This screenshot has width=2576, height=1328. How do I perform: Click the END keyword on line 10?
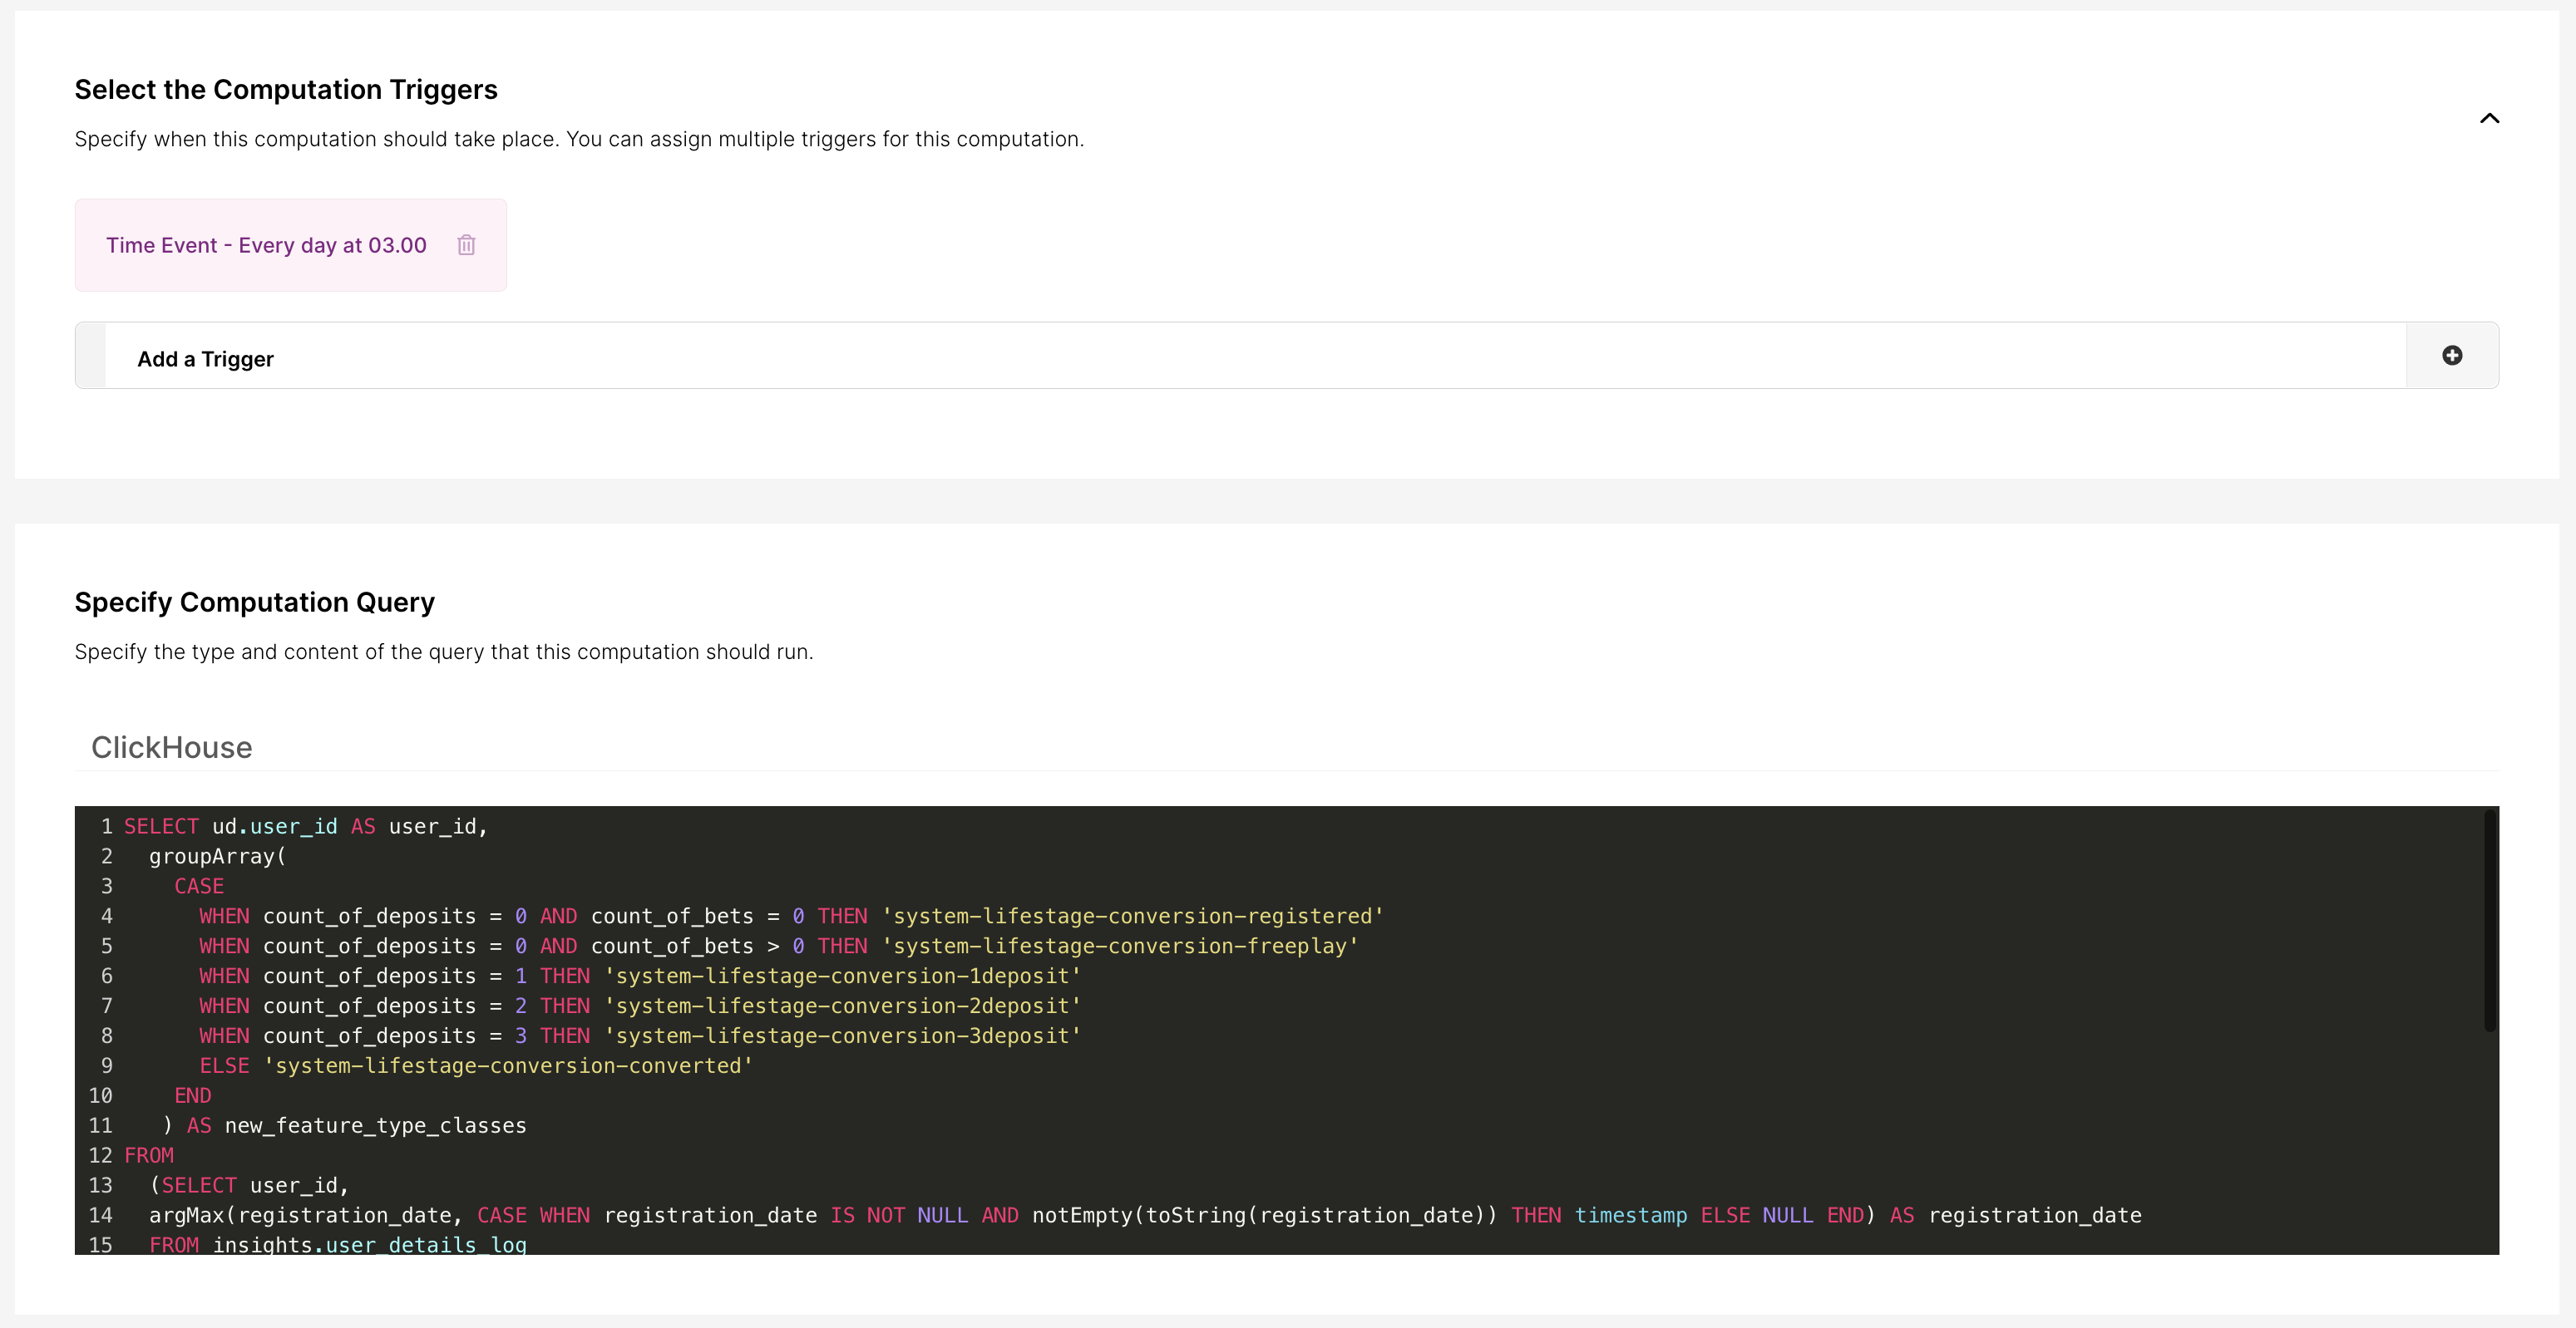(192, 1095)
